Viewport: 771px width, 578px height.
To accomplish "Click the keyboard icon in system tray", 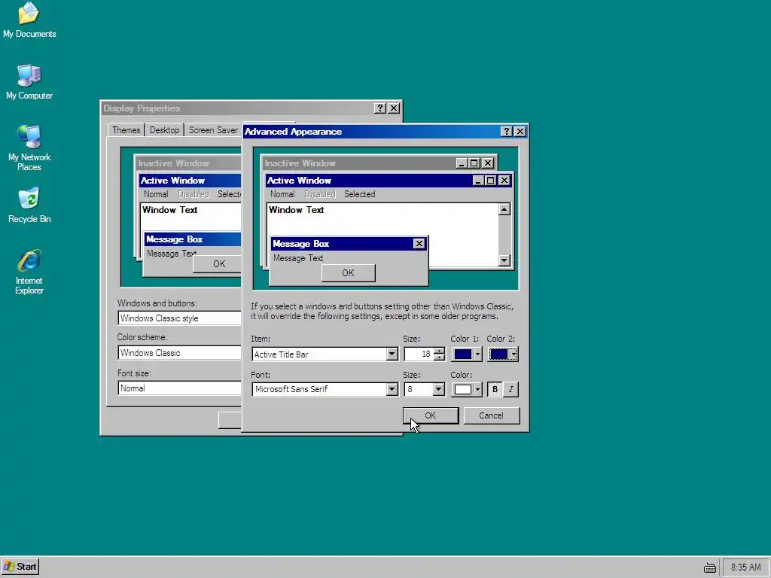I will pos(709,567).
